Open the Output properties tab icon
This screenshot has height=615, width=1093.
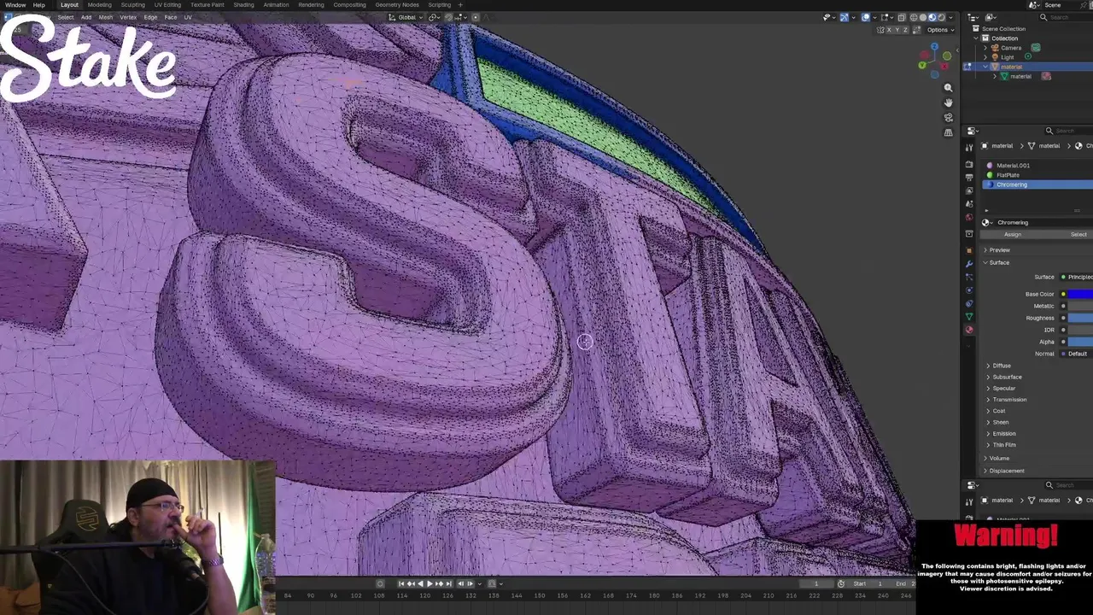pyautogui.click(x=968, y=177)
